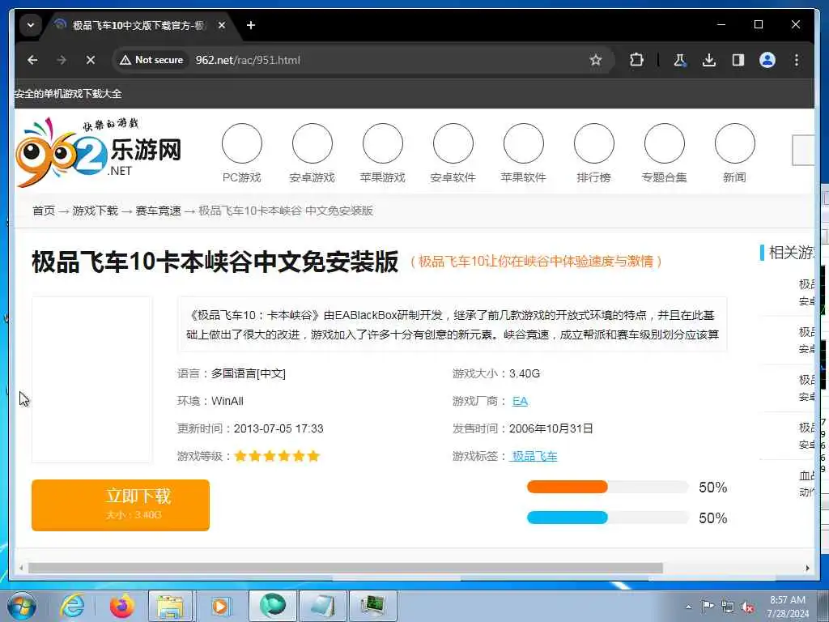Open the 安卓软件 category
829x622 pixels.
point(453,154)
